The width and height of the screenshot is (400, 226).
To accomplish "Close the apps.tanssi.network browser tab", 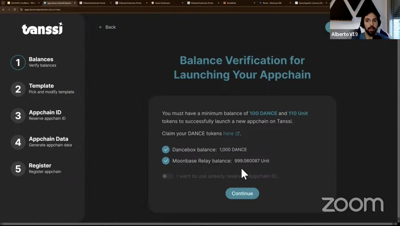I will (75, 3).
